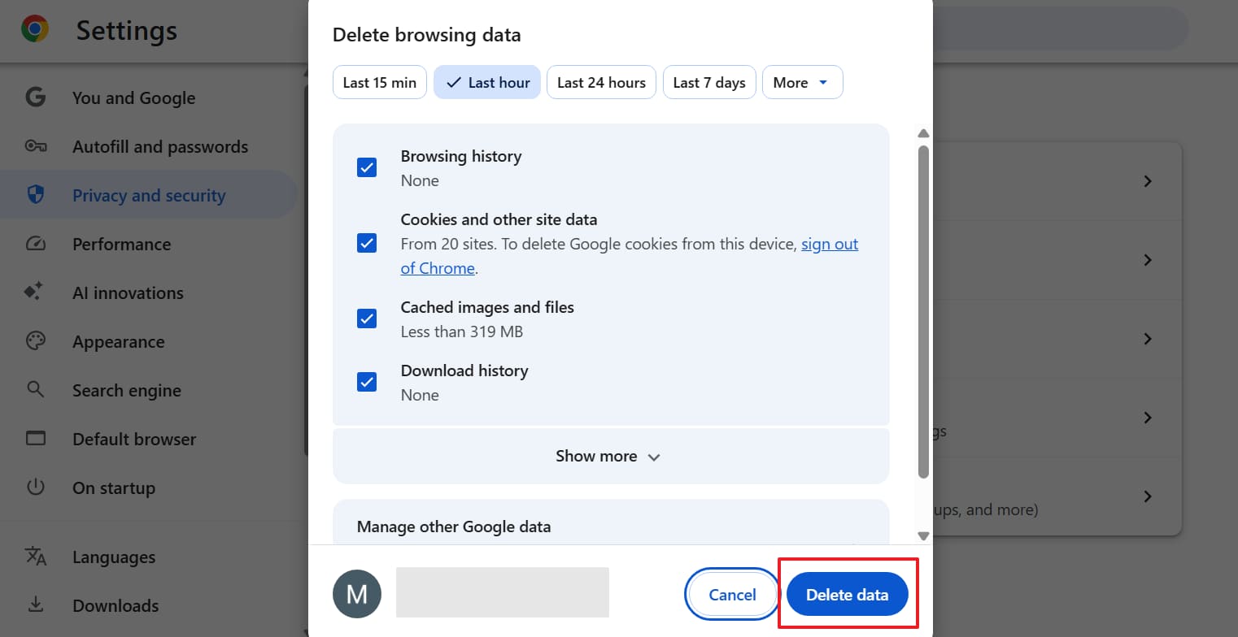Uncheck the Browsing history checkbox
The height and width of the screenshot is (637, 1238).
367,167
